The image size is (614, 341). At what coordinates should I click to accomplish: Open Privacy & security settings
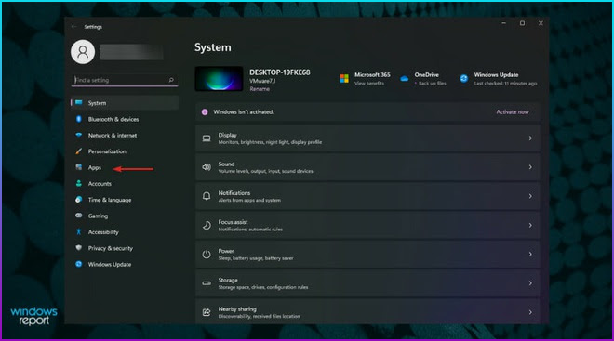(x=125, y=248)
